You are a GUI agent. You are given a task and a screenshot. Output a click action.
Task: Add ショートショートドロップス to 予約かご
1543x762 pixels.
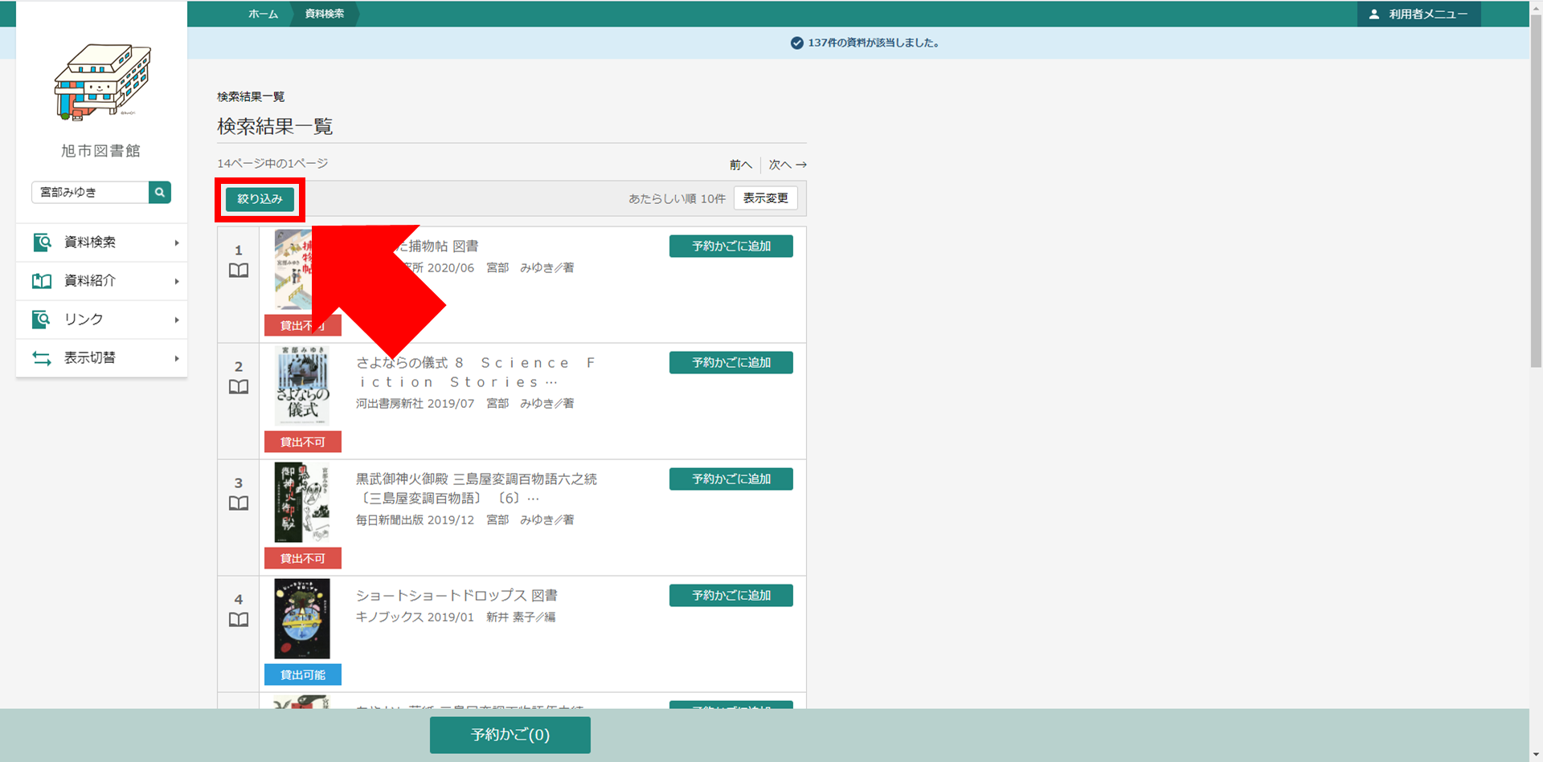click(x=731, y=596)
